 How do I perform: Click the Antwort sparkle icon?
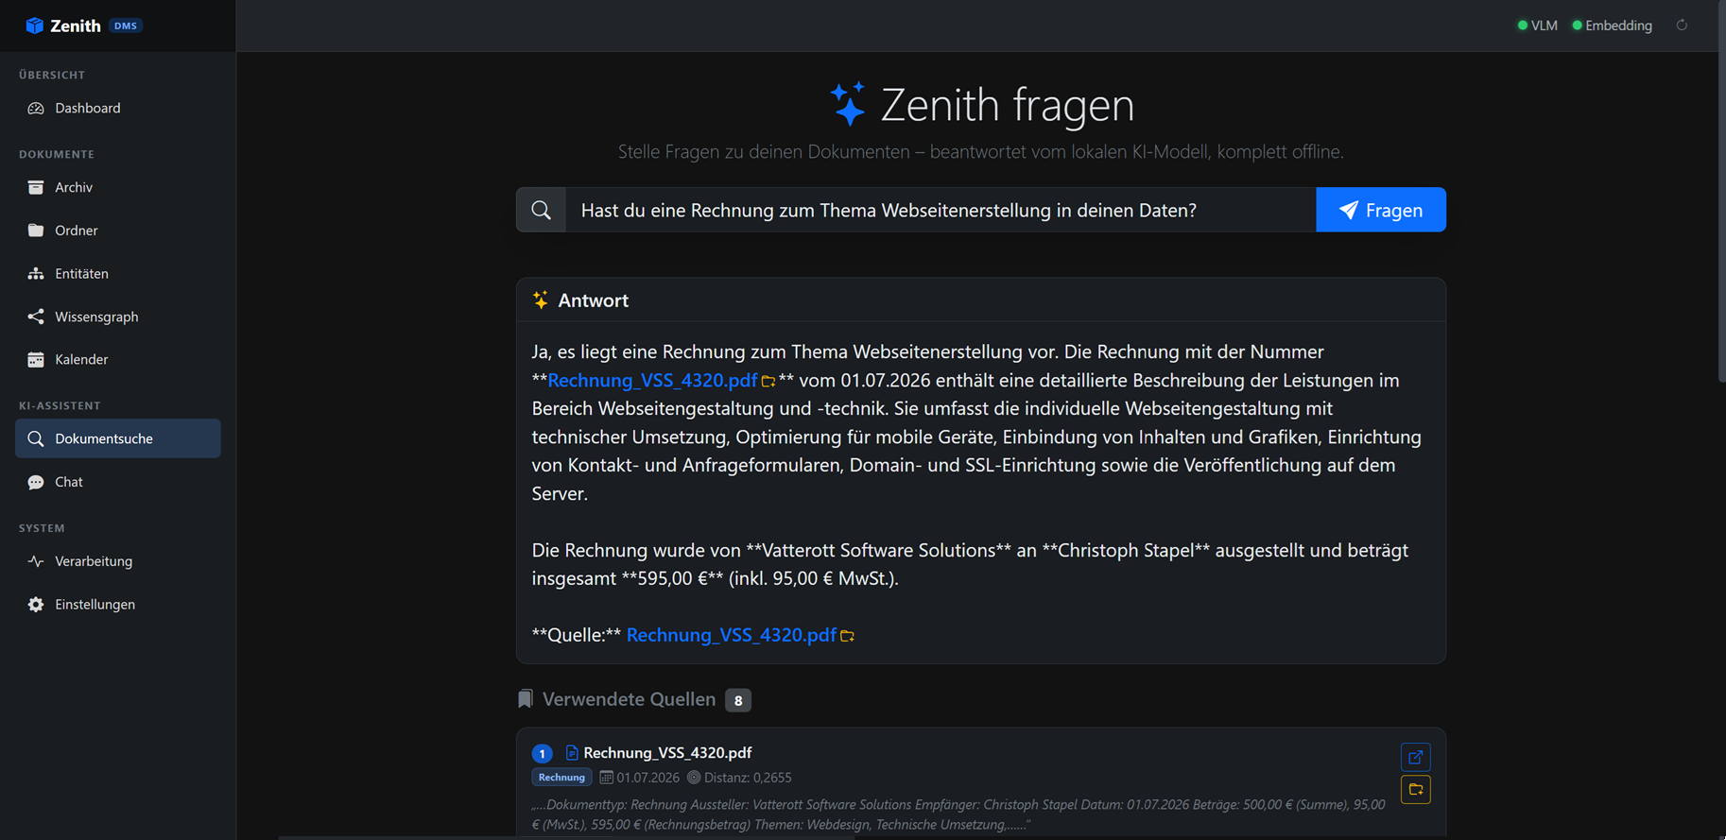[x=541, y=300]
